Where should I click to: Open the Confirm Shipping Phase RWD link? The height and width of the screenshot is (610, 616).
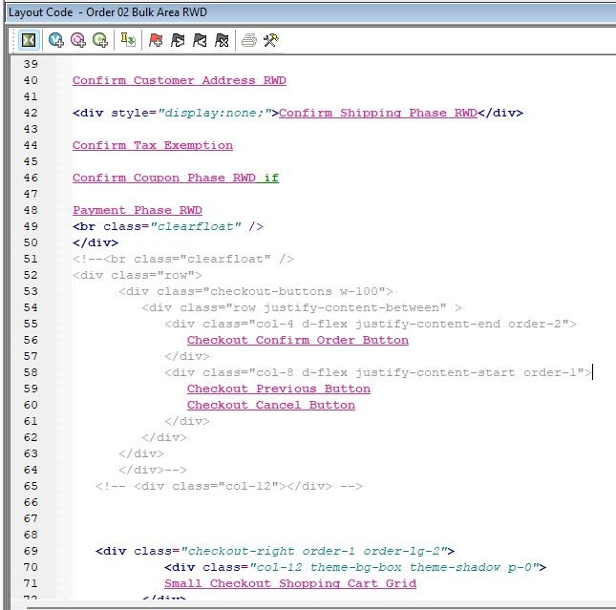point(377,114)
